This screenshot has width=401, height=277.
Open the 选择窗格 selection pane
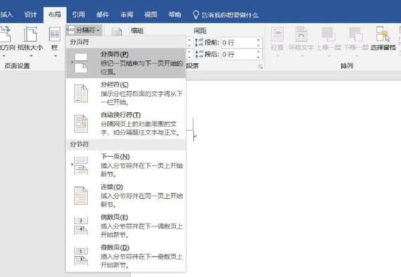(383, 39)
